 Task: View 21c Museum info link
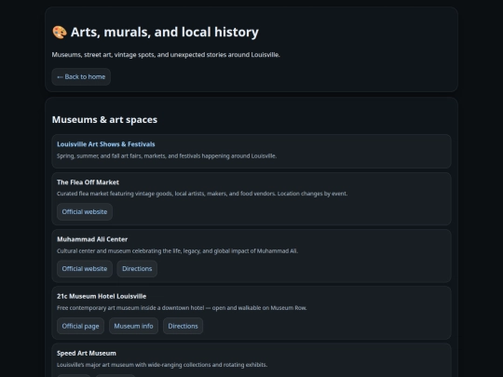[x=133, y=326]
